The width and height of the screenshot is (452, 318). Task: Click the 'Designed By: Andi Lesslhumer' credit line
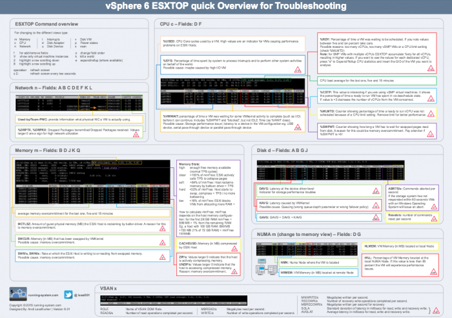pyautogui.click(x=39, y=310)
